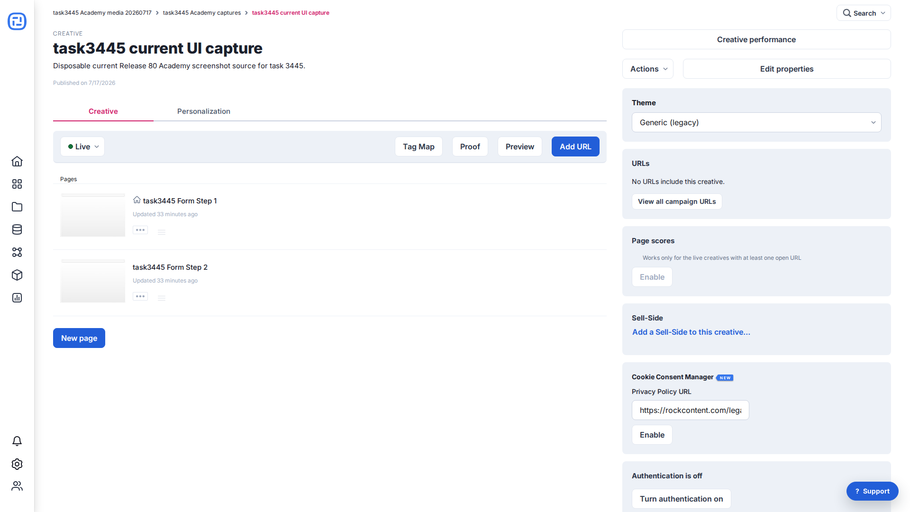Viewport: 910px width, 512px height.
Task: Open the Home icon in the sidebar
Action: [17, 161]
